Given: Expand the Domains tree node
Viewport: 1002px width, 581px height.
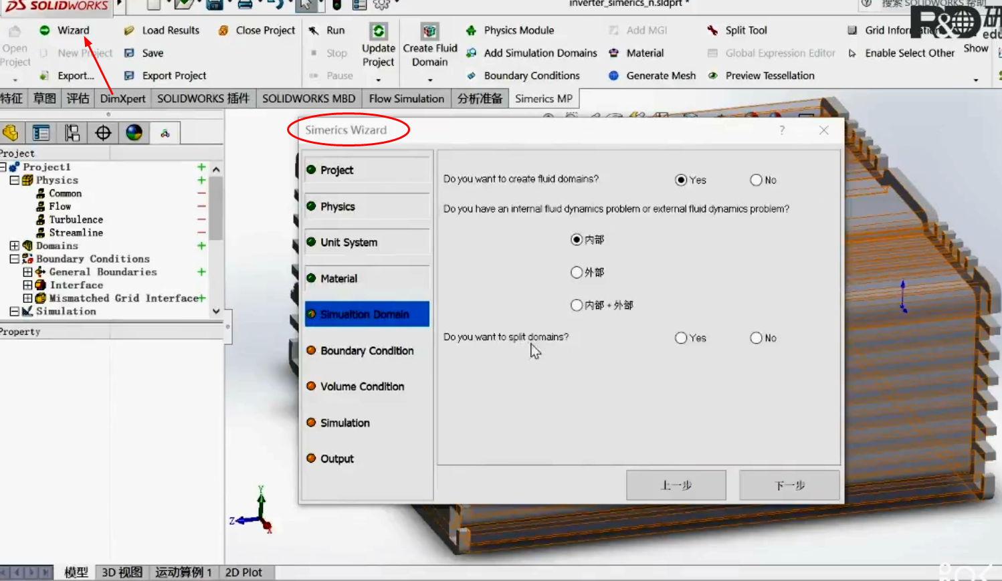Looking at the screenshot, I should click(14, 245).
